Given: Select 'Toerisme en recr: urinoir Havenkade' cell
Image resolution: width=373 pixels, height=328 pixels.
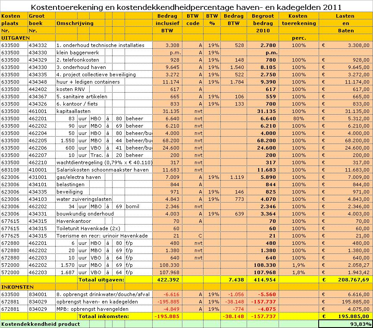Looking at the screenshot, I should (x=102, y=236).
